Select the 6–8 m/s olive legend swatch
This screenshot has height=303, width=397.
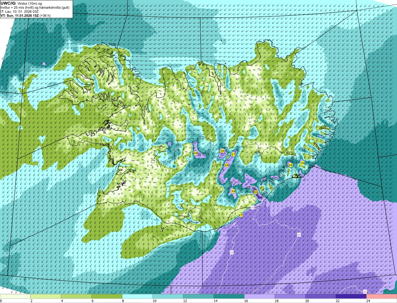click(107, 296)
